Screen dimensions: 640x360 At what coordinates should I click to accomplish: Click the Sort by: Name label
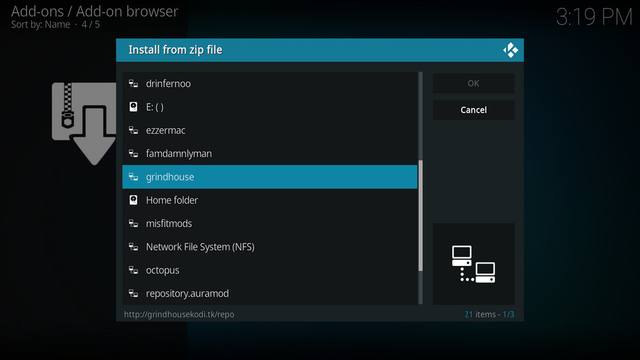click(40, 24)
